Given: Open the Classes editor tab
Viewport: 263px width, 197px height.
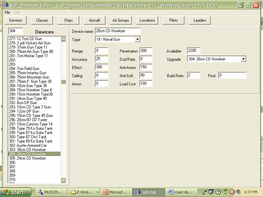Looking at the screenshot, I should tap(42, 20).
